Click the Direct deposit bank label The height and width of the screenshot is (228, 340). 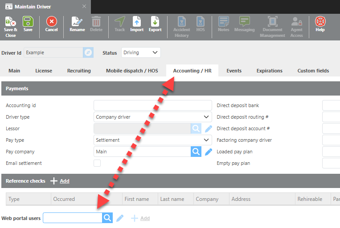point(238,105)
